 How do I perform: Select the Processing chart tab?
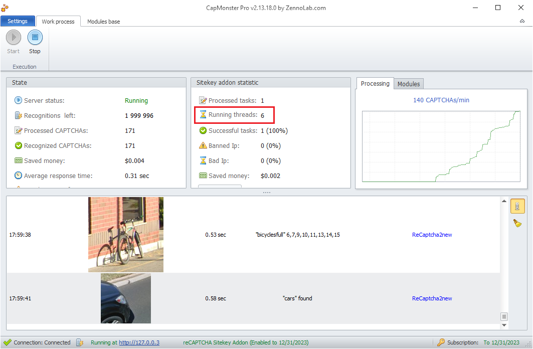click(x=375, y=84)
